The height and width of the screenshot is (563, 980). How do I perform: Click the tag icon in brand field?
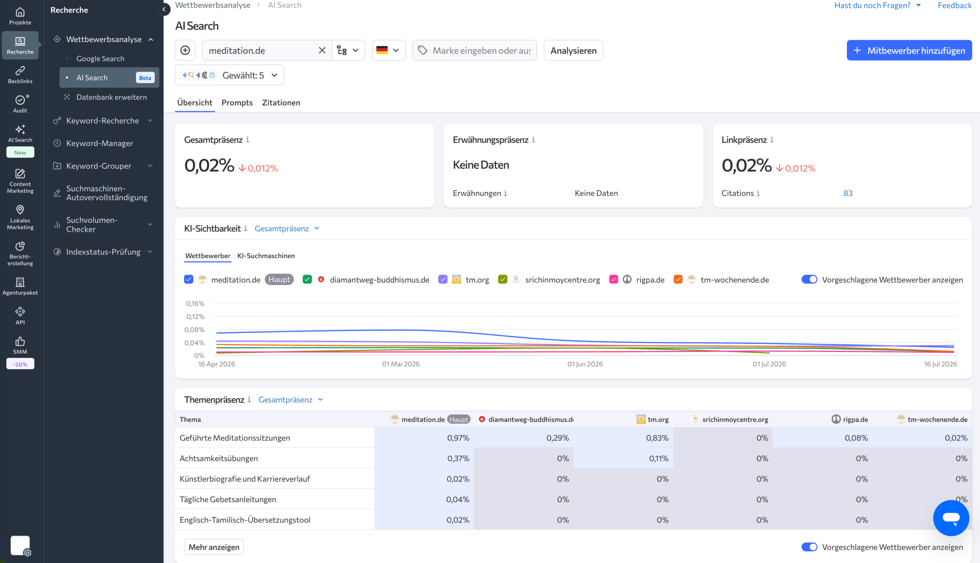point(423,50)
